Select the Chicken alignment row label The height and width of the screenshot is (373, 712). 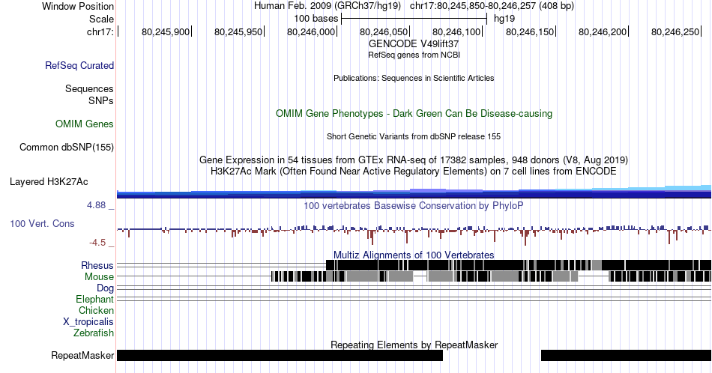(x=96, y=310)
